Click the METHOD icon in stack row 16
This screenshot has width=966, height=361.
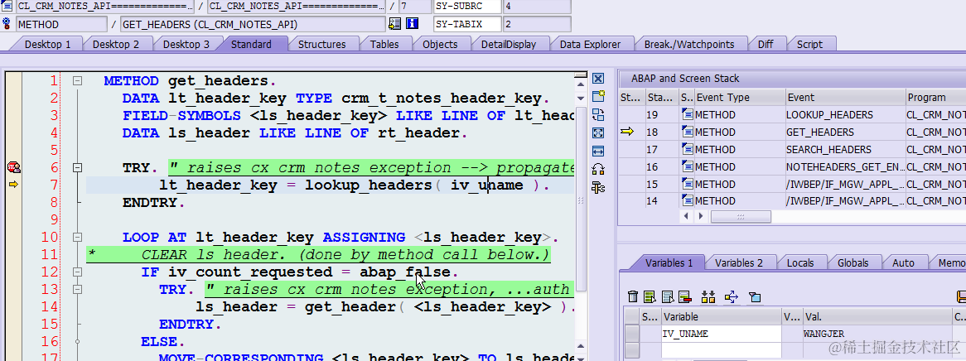[x=688, y=166]
